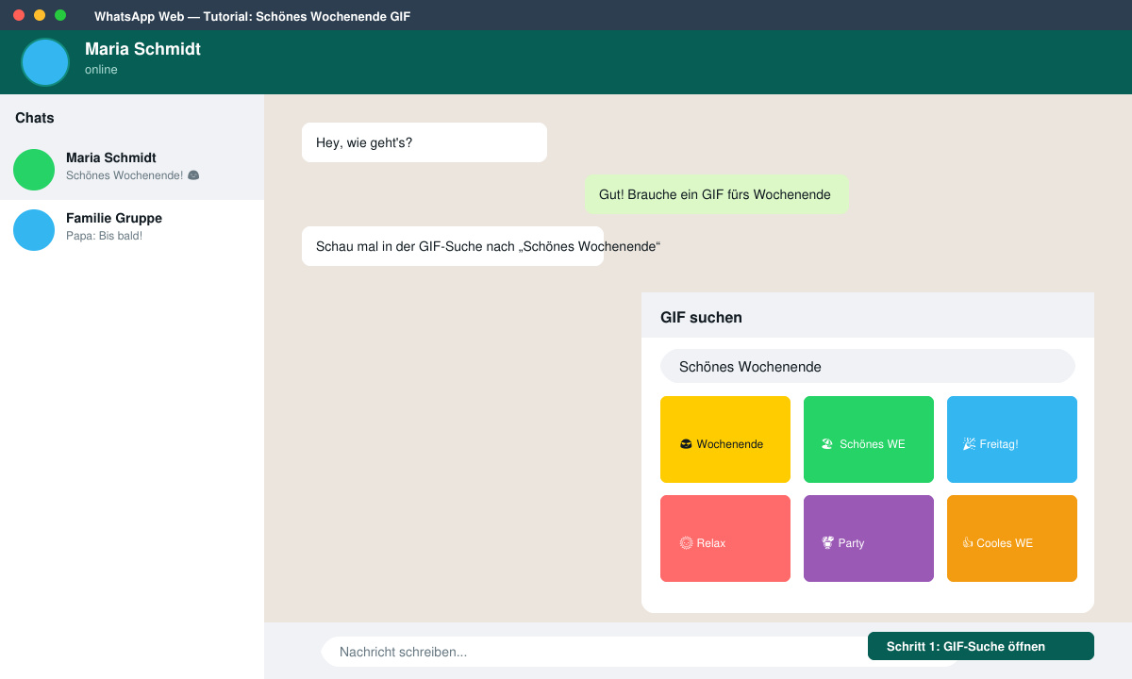1132x679 pixels.
Task: Open the Familie Gruppe chat
Action: tap(132, 230)
